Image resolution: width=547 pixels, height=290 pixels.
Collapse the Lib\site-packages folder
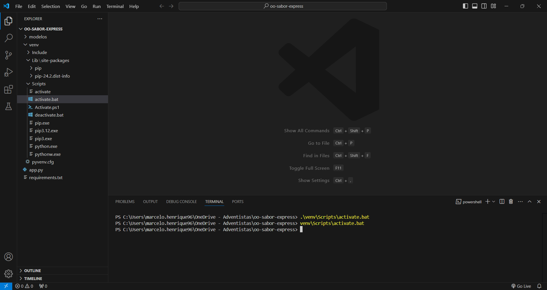coord(63,60)
